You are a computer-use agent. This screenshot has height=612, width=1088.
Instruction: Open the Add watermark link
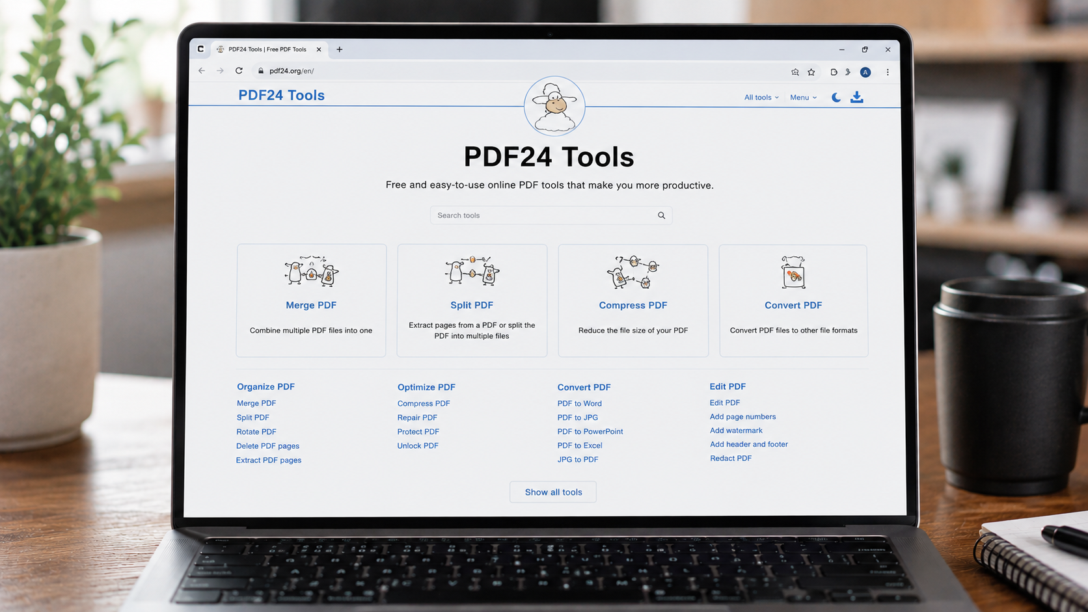[736, 431]
